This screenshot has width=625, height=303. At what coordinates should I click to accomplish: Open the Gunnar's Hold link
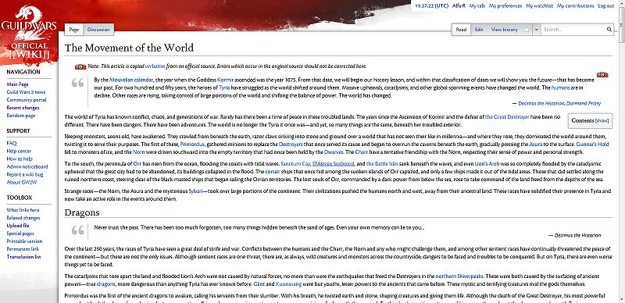click(x=593, y=144)
